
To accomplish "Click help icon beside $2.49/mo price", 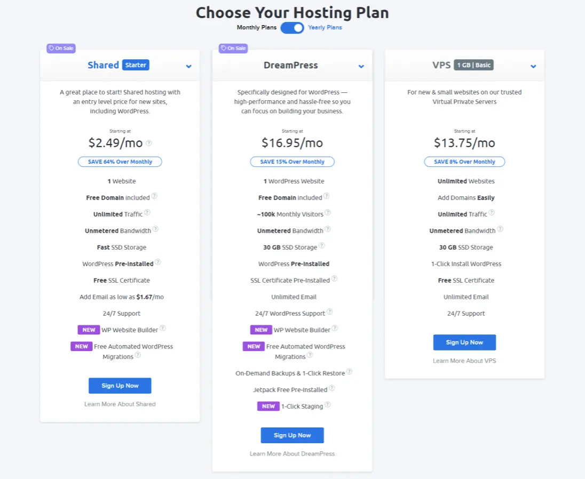I will point(149,143).
